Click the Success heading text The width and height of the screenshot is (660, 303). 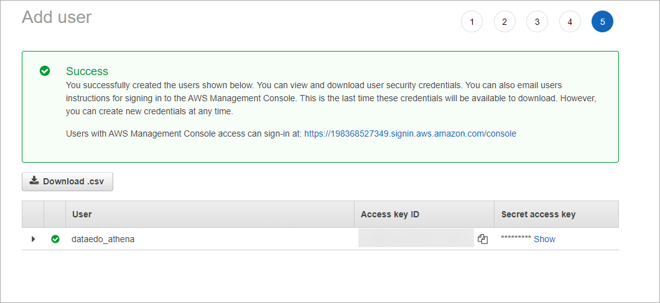87,71
